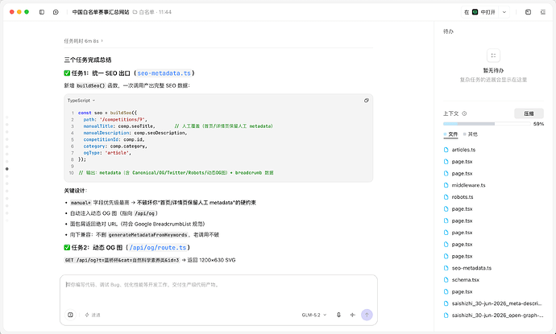The height and width of the screenshot is (334, 556).
Task: Click the new chat icon in title bar
Action: pos(56,12)
